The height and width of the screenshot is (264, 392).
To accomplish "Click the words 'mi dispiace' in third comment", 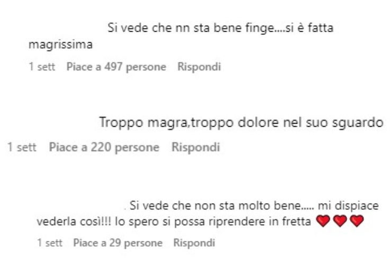I will pyautogui.click(x=348, y=206).
